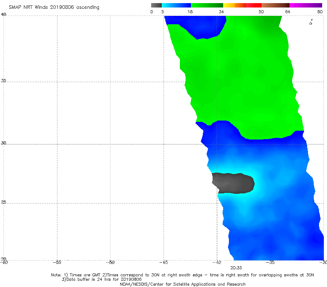Viewport: 327px width, 287px height.
Task: Click the swath time label '20:35'
Action: 236,268
